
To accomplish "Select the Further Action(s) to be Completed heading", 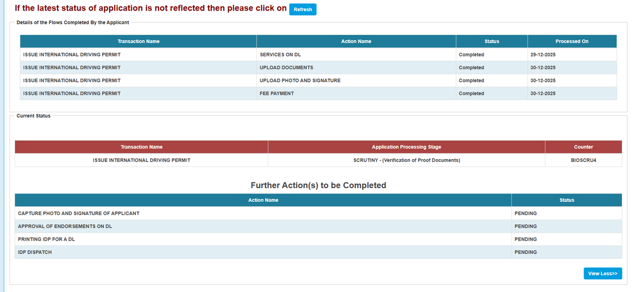I will (318, 186).
